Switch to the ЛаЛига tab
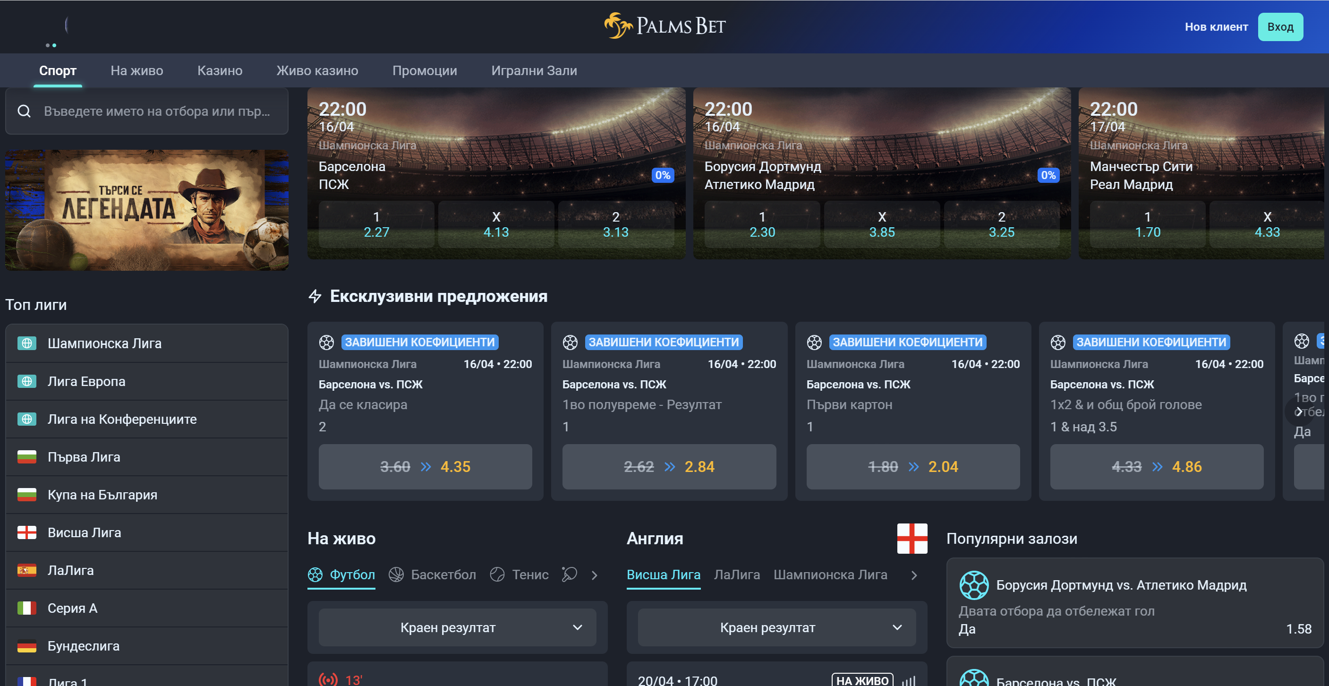Viewport: 1329px width, 686px height. 737,575
